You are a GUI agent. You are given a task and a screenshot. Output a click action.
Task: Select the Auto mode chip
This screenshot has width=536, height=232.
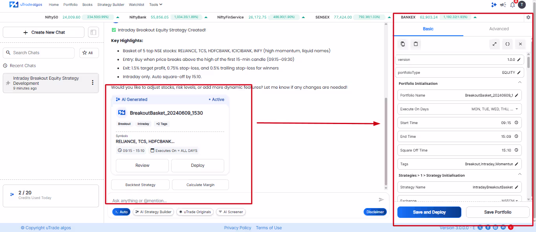click(121, 212)
